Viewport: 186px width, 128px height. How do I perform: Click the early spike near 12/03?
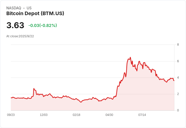pyautogui.click(x=34, y=88)
